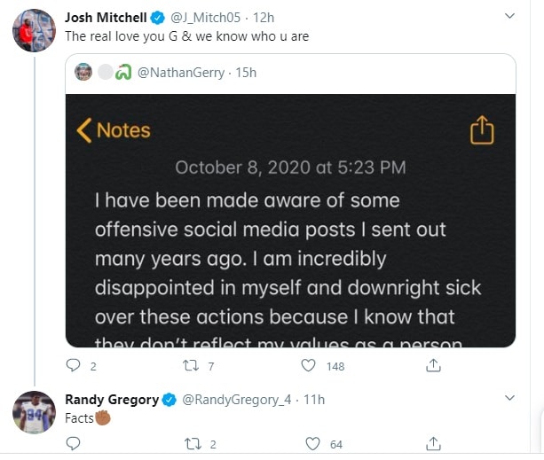
Task: Open more options chevron on Randy Gregory's tweet
Action: pos(509,398)
